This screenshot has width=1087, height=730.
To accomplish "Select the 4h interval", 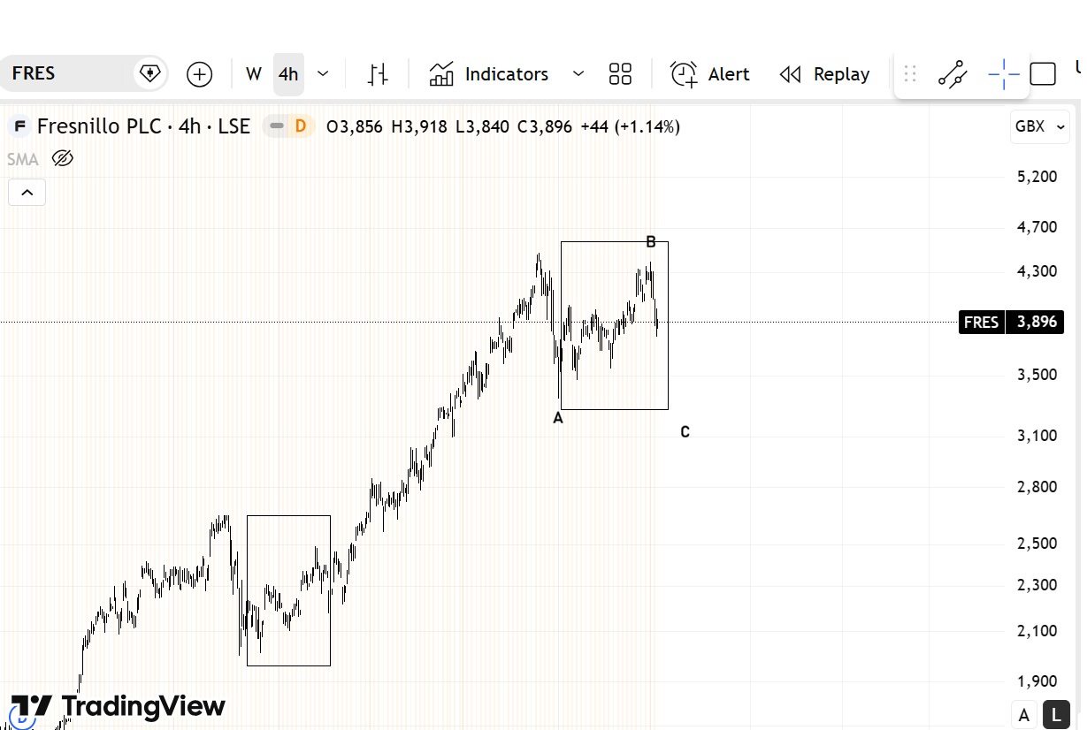I will tap(288, 74).
